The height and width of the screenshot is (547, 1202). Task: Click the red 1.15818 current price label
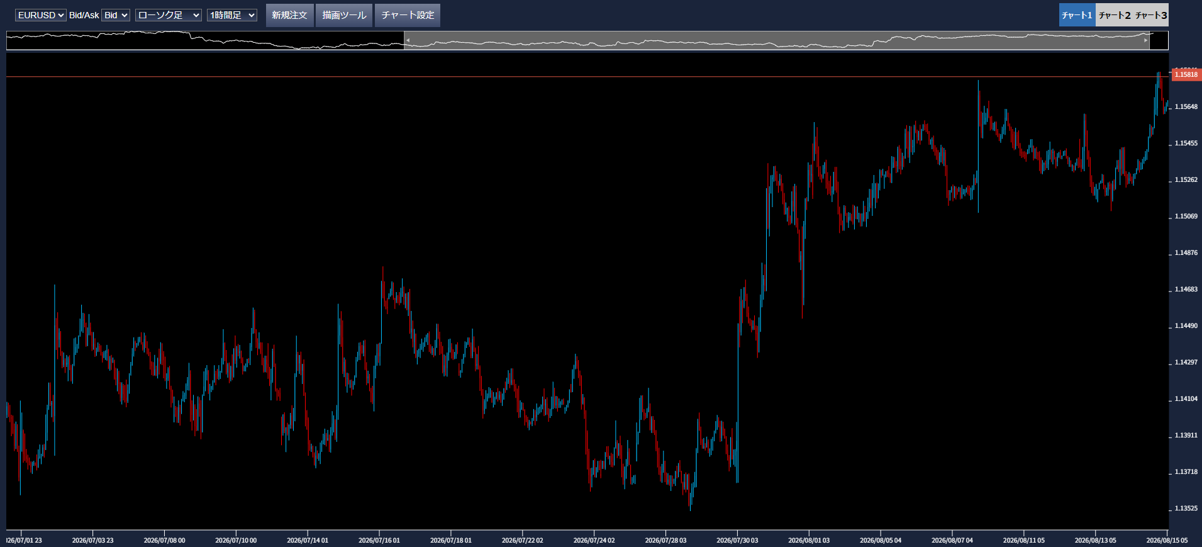[1186, 74]
